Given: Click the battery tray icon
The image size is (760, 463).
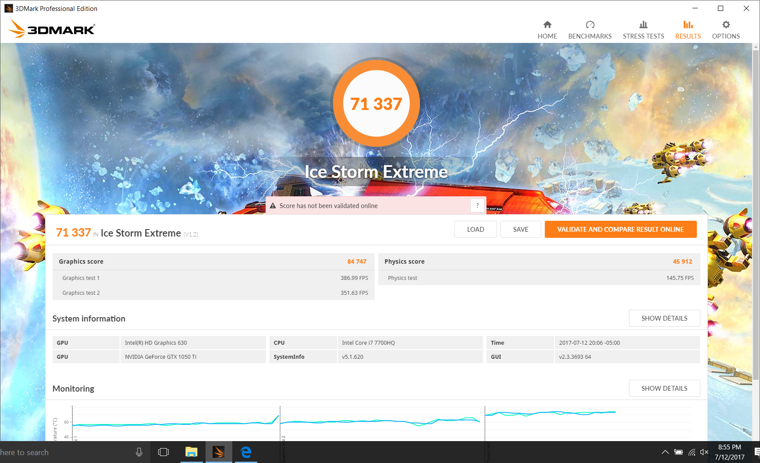Looking at the screenshot, I should point(678,452).
